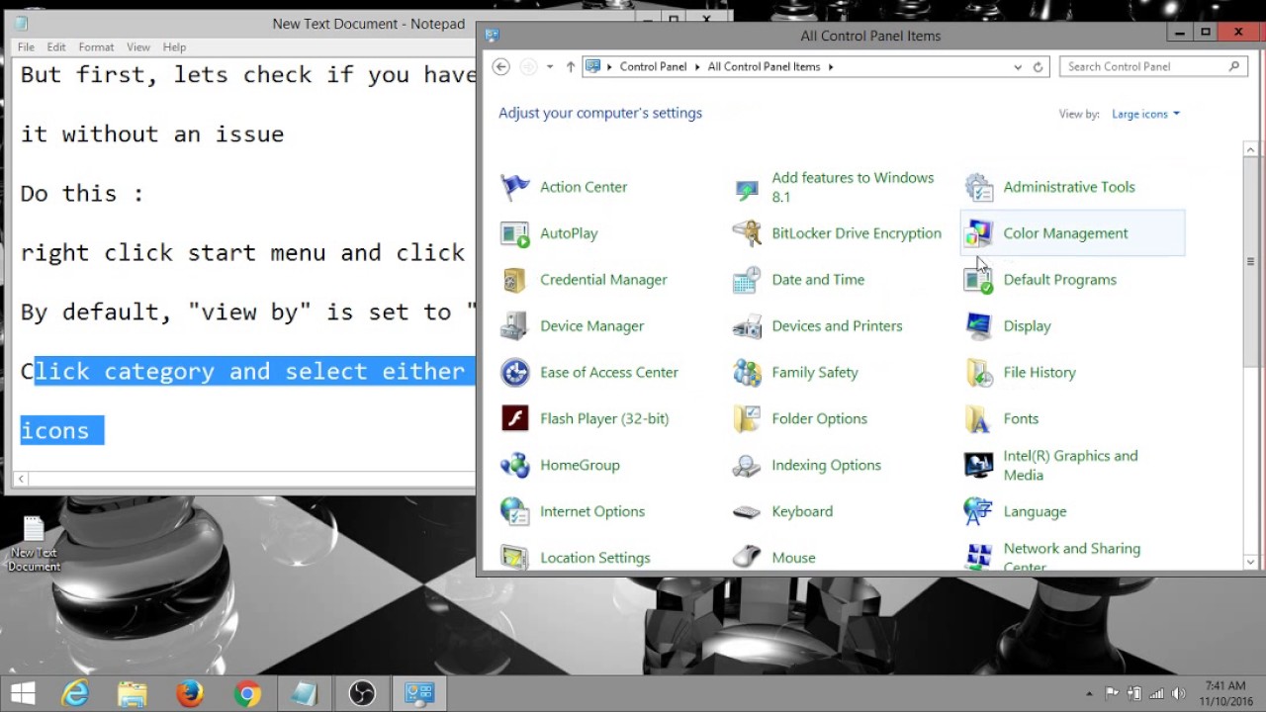Click the Color Management icon
This screenshot has width=1266, height=712.
pyautogui.click(x=978, y=233)
